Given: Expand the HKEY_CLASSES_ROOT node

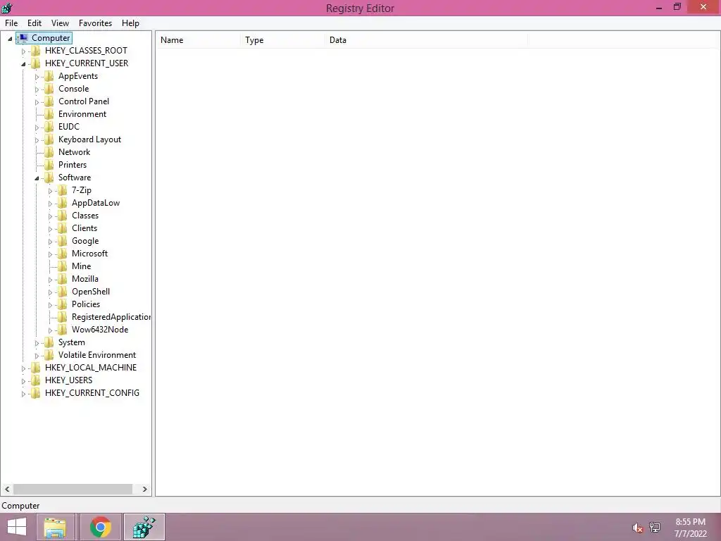Looking at the screenshot, I should [23, 51].
